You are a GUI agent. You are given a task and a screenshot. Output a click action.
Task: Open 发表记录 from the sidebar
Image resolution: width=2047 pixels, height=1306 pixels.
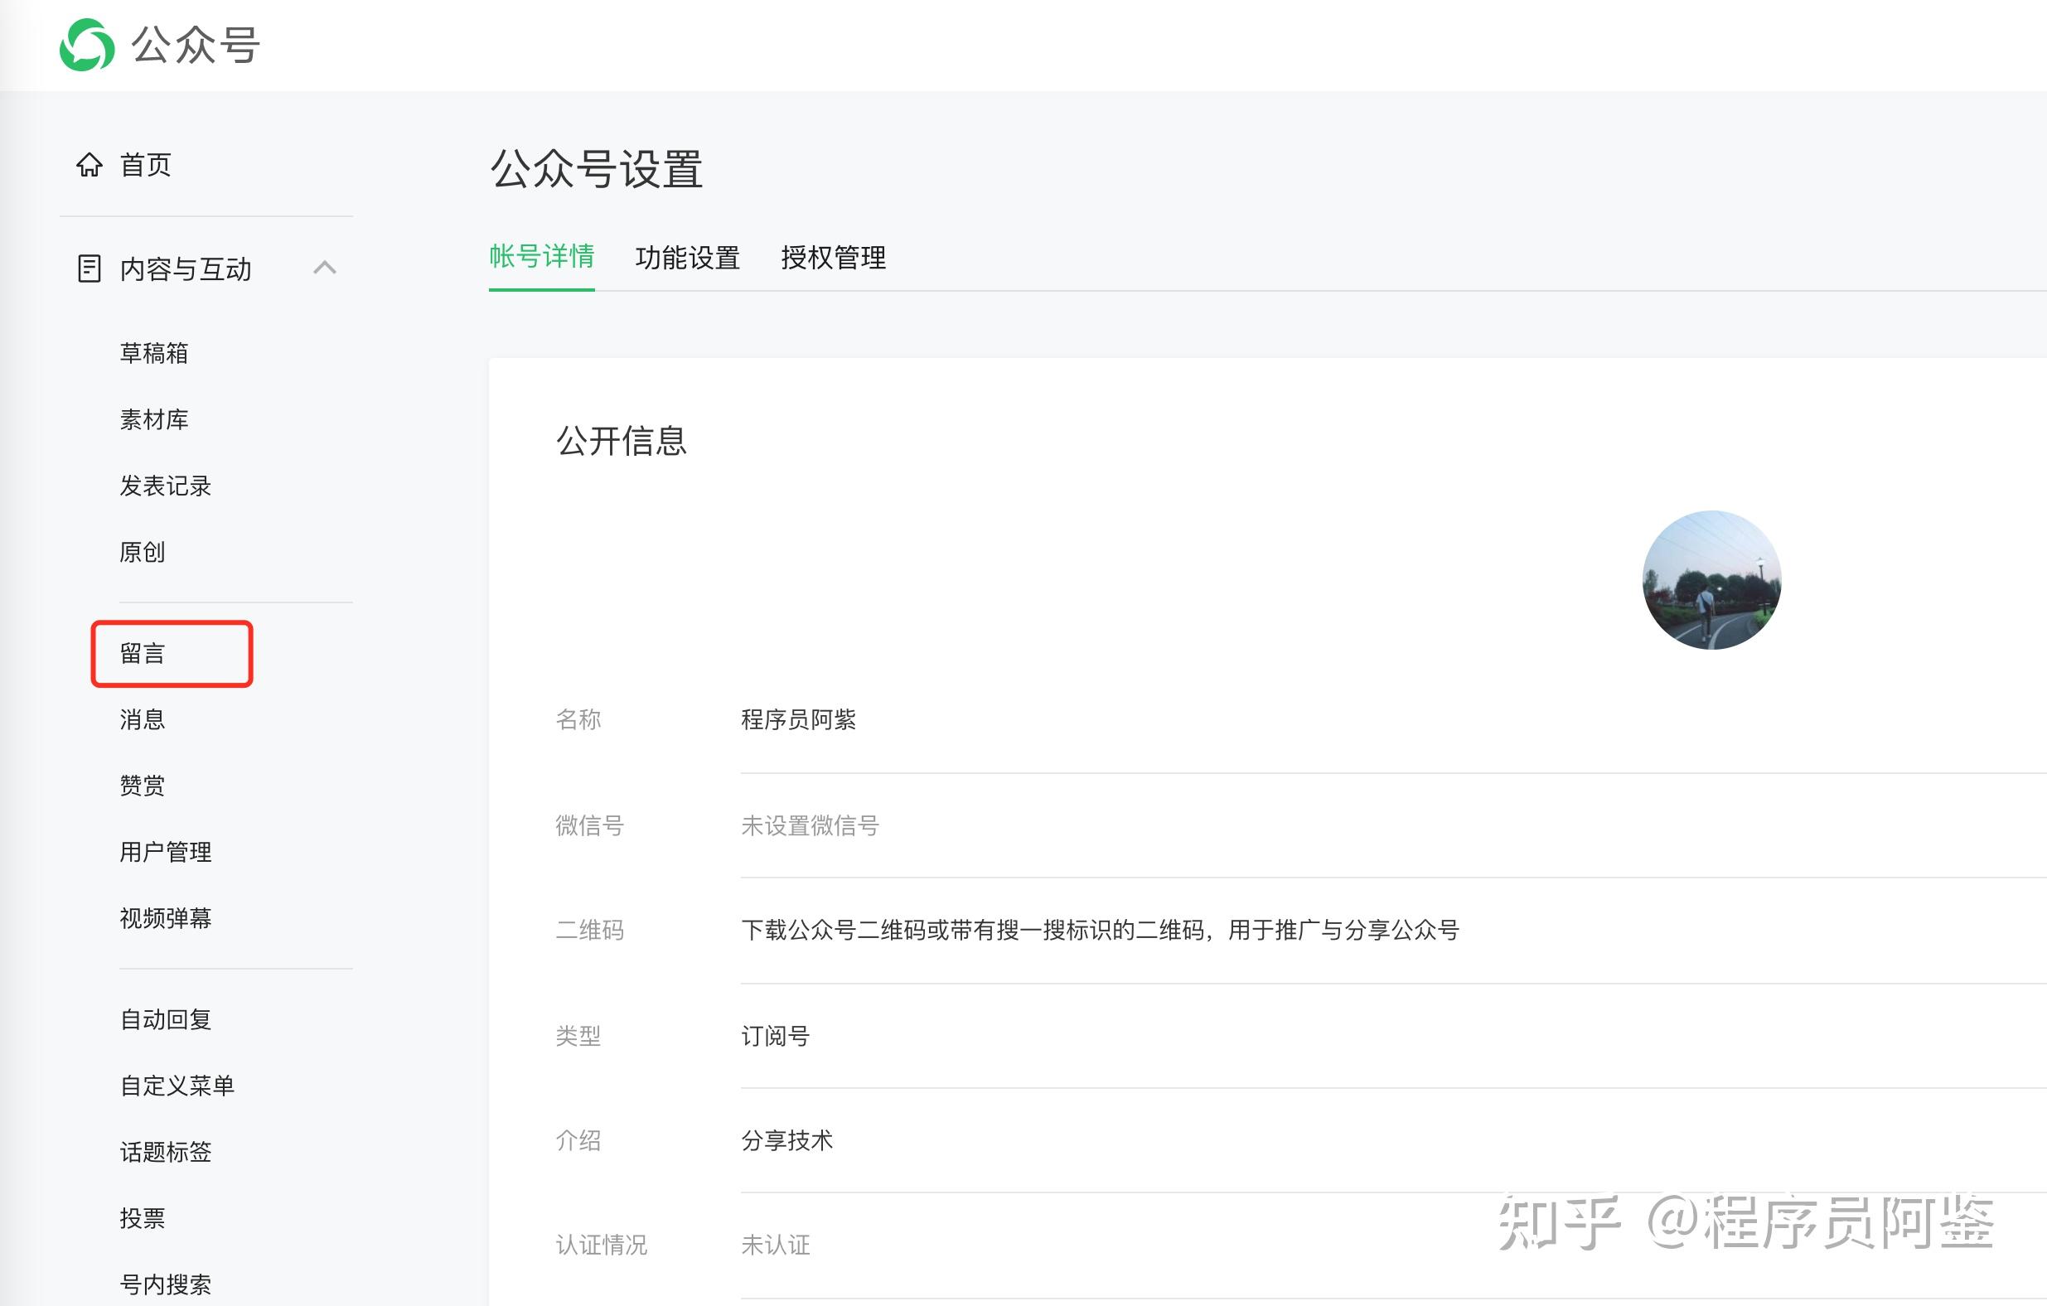(166, 486)
